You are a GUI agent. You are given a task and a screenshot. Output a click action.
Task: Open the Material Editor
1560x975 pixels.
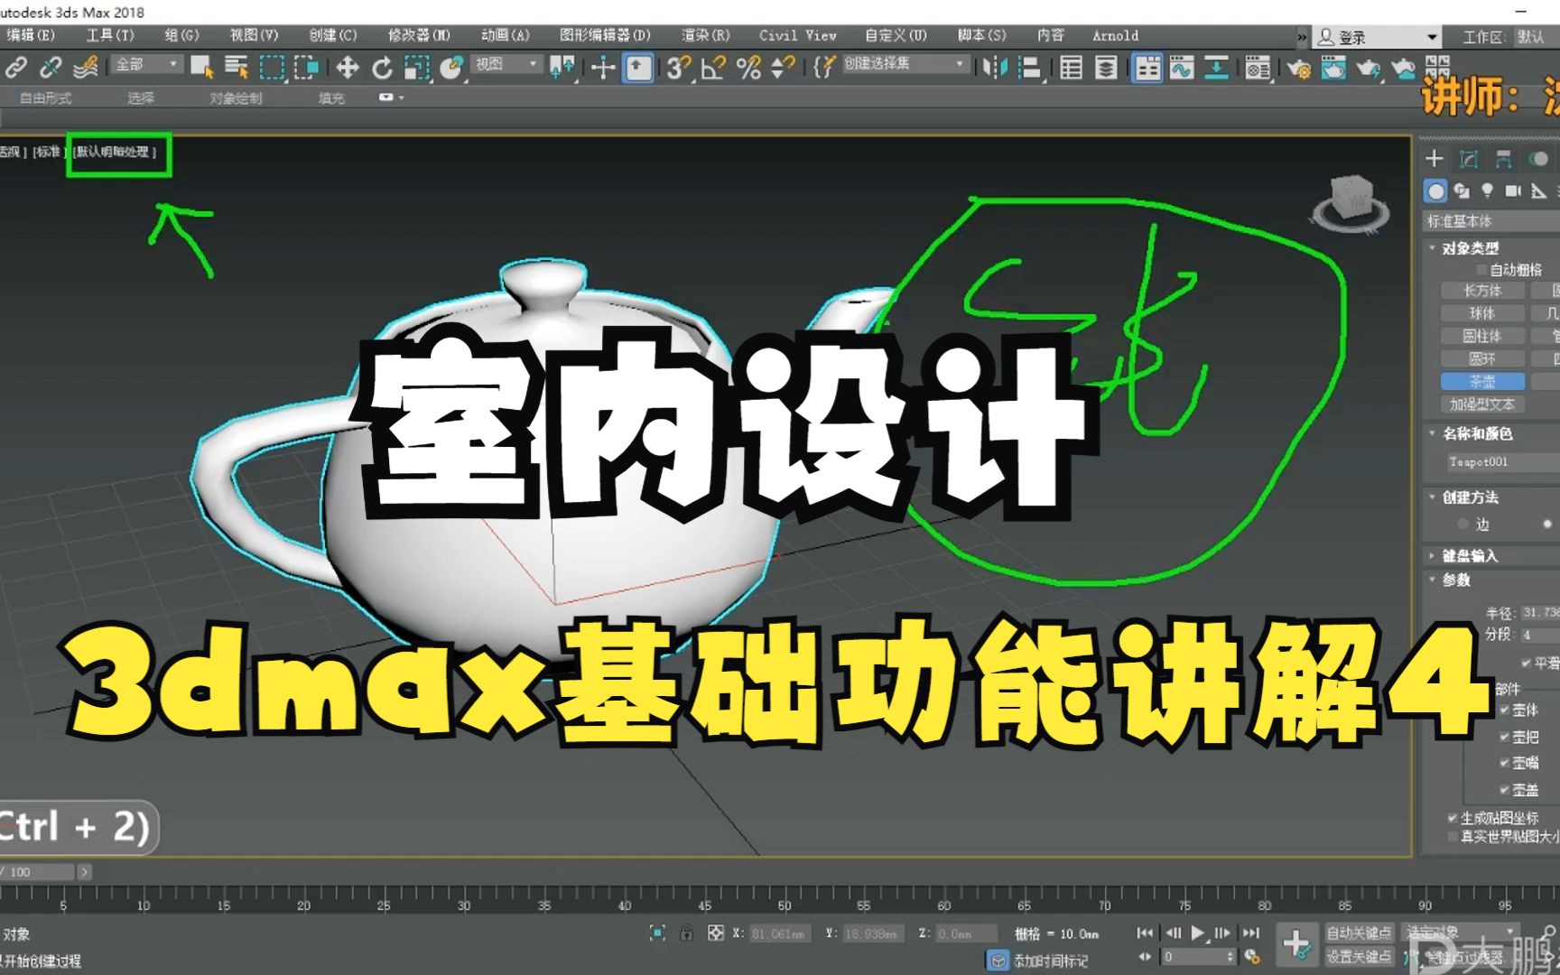coord(1258,67)
